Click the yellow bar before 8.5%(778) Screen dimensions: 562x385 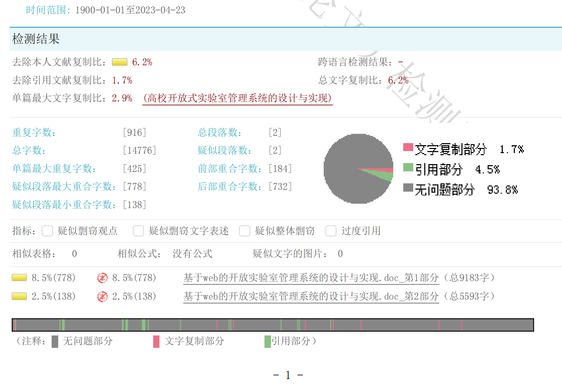point(19,278)
